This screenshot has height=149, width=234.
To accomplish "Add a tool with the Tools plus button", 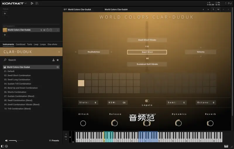I will pyautogui.click(x=5, y=13).
